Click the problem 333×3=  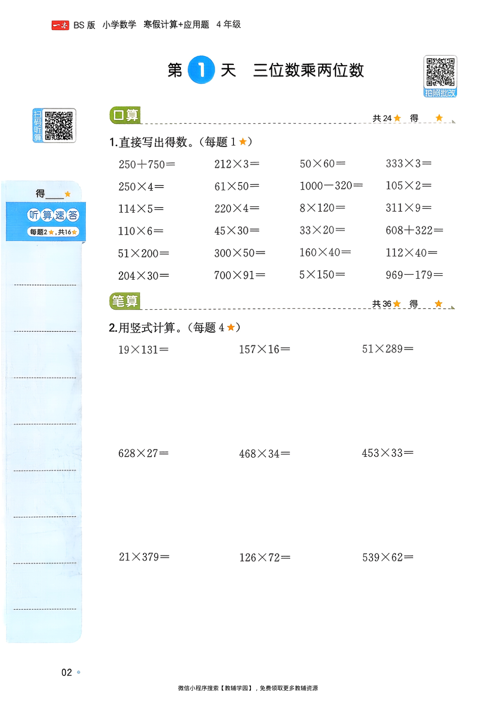click(408, 163)
